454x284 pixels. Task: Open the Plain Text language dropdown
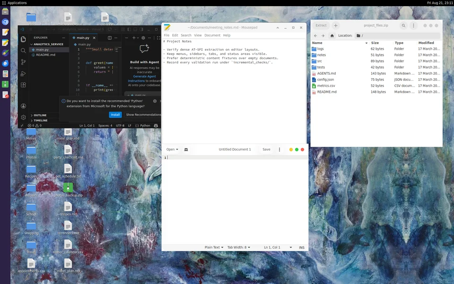point(214,248)
